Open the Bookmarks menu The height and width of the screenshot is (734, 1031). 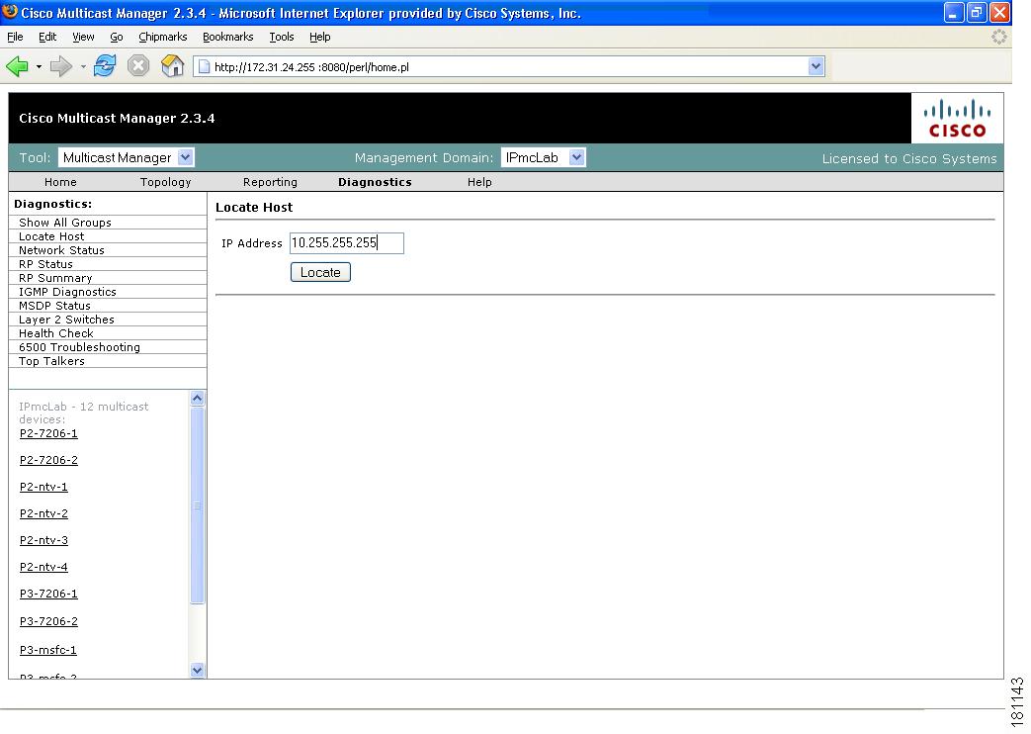pyautogui.click(x=227, y=37)
